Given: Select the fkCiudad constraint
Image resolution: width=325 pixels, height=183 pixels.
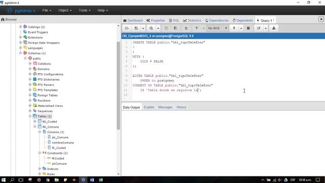Looking at the screenshot, I should [58, 158].
